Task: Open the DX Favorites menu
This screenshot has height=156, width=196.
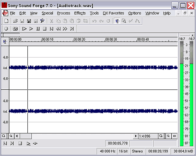Action: [113, 13]
